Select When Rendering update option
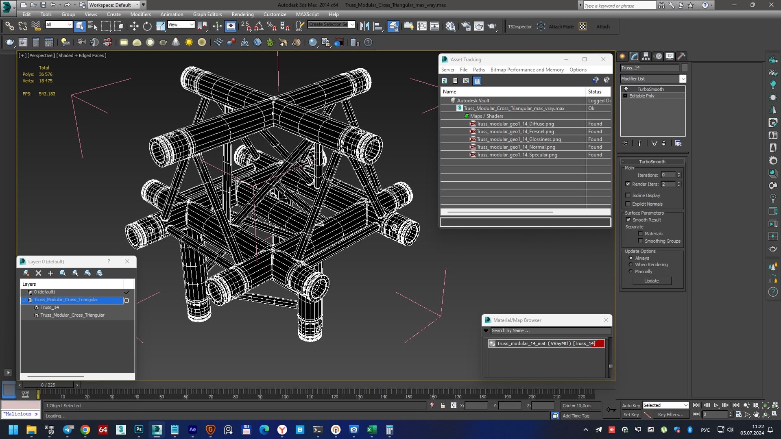781x439 pixels. tap(631, 265)
